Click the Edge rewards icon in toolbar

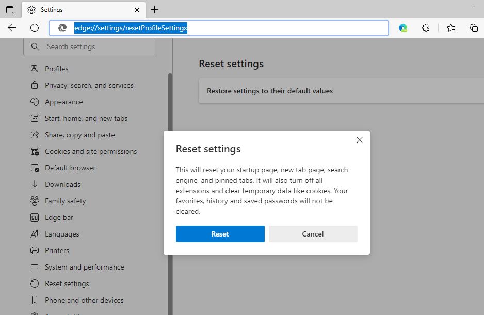coord(403,28)
